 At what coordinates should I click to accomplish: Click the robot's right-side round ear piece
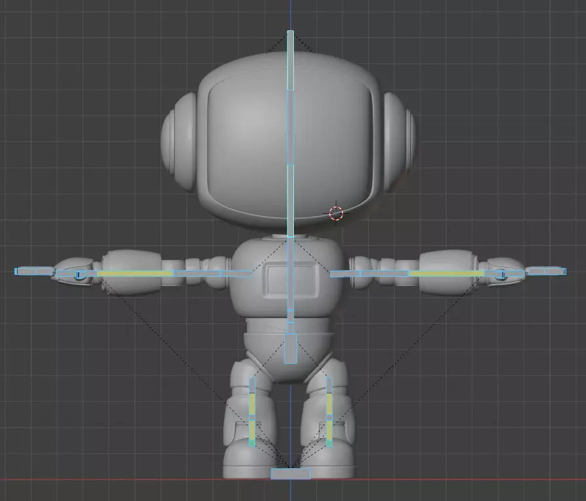(399, 142)
